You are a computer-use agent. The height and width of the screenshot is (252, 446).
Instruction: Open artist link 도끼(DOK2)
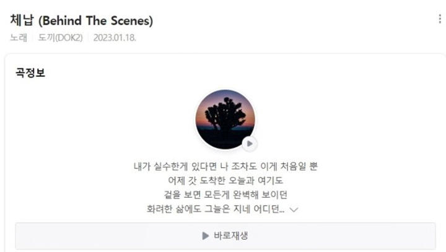[60, 38]
